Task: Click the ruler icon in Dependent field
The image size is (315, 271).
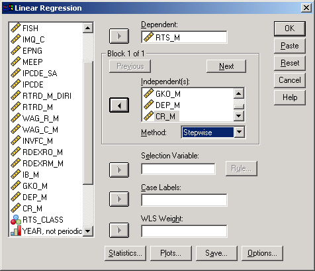Action: click(148, 37)
